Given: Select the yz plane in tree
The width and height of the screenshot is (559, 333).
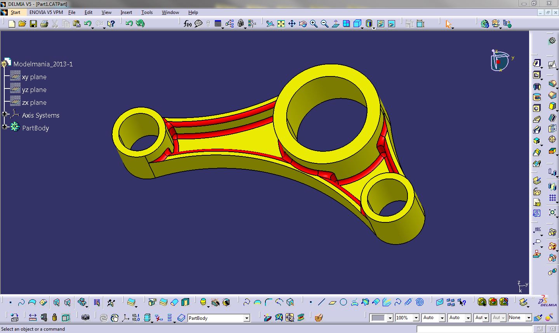Looking at the screenshot, I should [34, 90].
